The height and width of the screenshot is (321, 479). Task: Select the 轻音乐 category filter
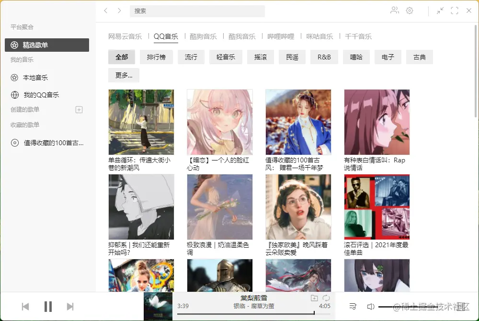(x=226, y=57)
